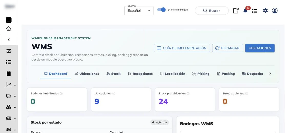Viewport: 288px width, 133px height.
Task: Click the Tareas abiertas value 0
Action: (x=225, y=102)
